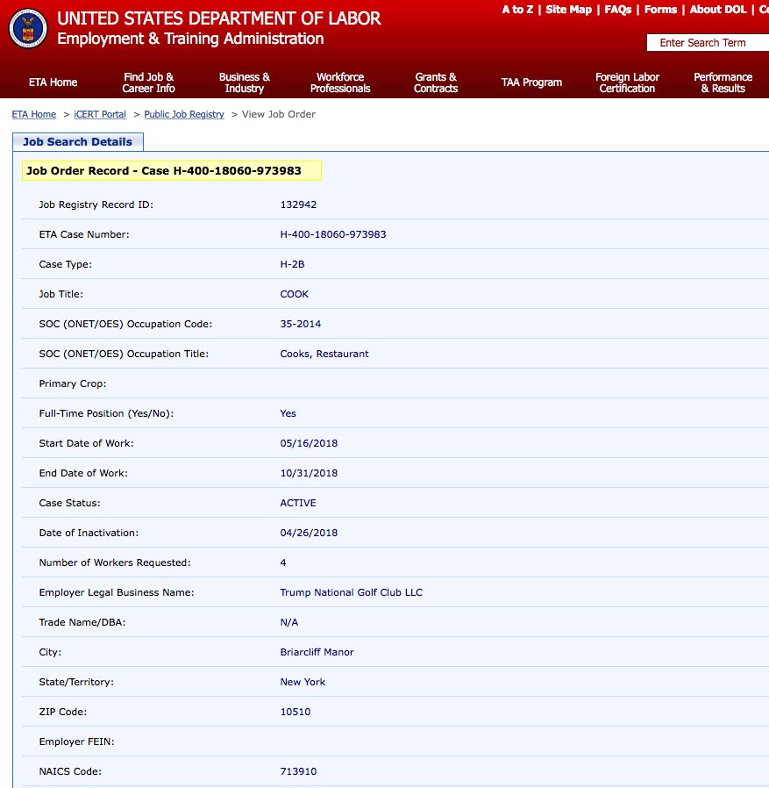Click the Employment & Training Administration title
The height and width of the screenshot is (788, 769).
pyautogui.click(x=190, y=39)
